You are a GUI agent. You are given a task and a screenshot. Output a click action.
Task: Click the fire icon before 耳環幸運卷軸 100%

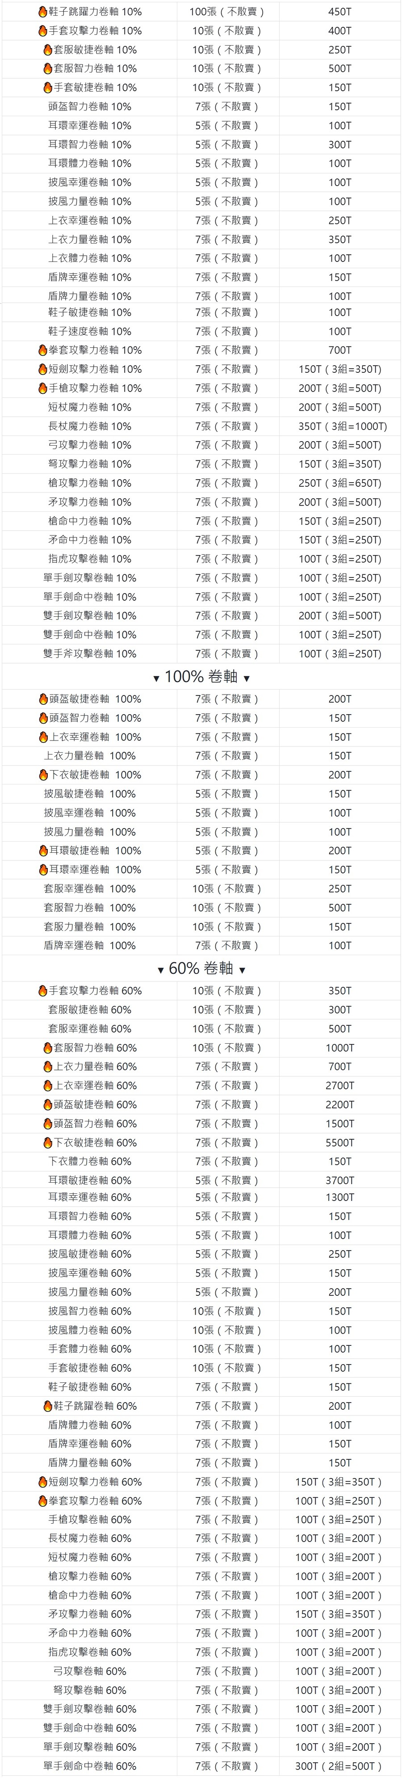(43, 870)
